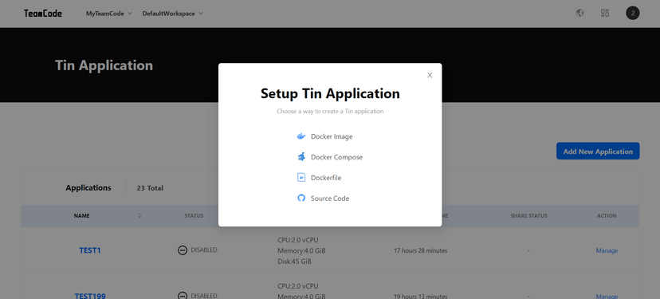Sort applications by the NAME column arrows
The image size is (660, 299).
pyautogui.click(x=139, y=215)
